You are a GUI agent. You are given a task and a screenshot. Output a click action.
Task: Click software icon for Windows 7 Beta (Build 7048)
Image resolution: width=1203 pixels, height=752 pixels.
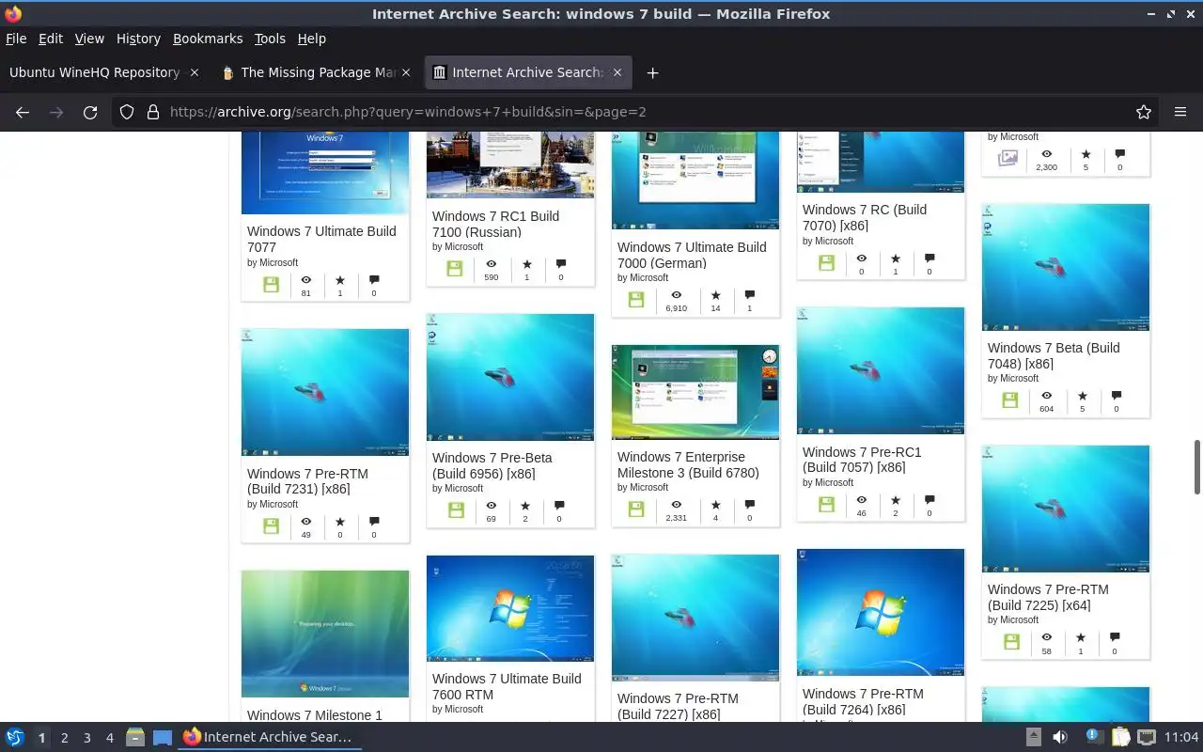(1010, 400)
